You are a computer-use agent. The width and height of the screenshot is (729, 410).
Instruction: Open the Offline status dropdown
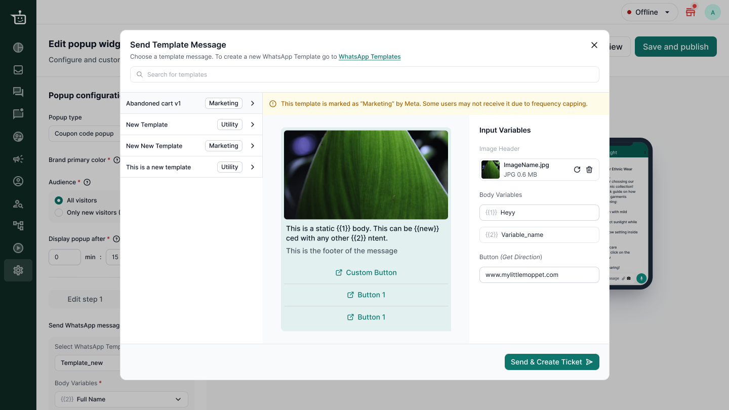(650, 12)
